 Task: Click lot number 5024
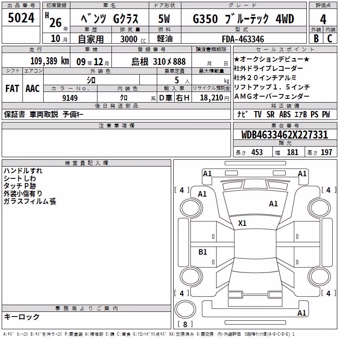point(21,18)
